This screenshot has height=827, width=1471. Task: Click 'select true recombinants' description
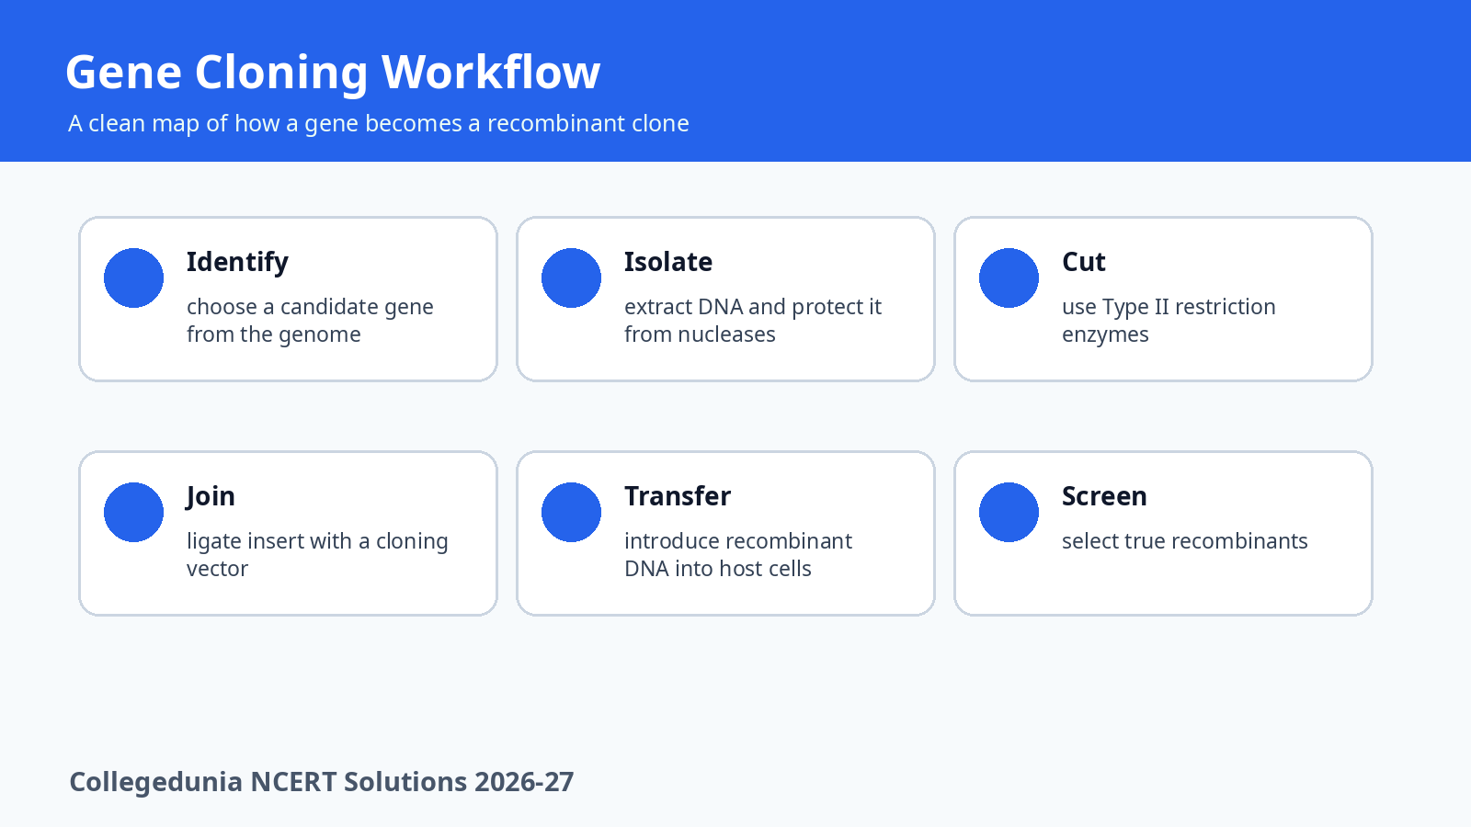tap(1185, 541)
